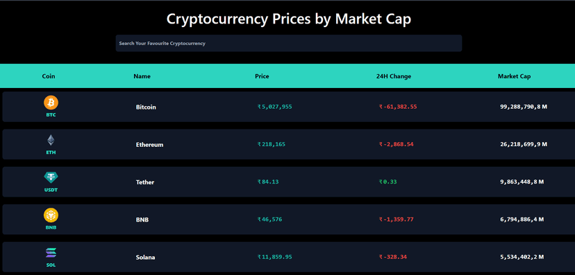Click the BNB price value 46,576
The height and width of the screenshot is (275, 575).
pos(270,220)
